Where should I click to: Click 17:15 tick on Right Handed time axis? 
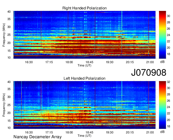(49, 62)
